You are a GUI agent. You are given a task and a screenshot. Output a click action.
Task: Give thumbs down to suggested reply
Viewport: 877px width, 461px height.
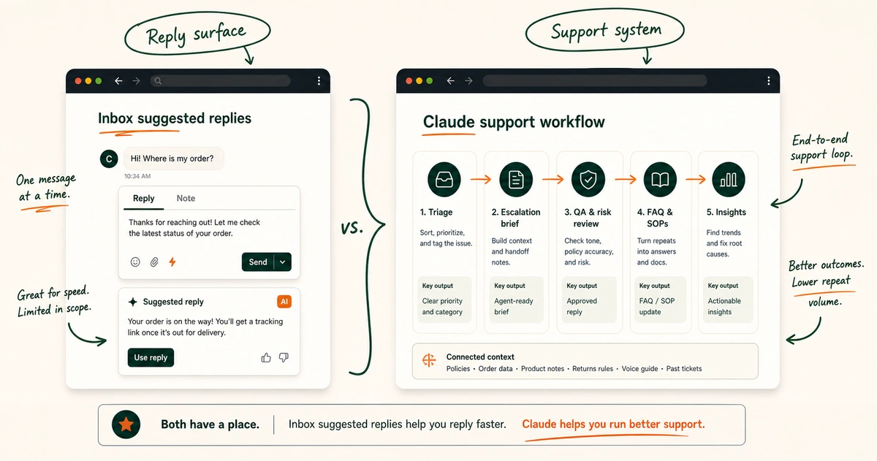click(x=284, y=357)
